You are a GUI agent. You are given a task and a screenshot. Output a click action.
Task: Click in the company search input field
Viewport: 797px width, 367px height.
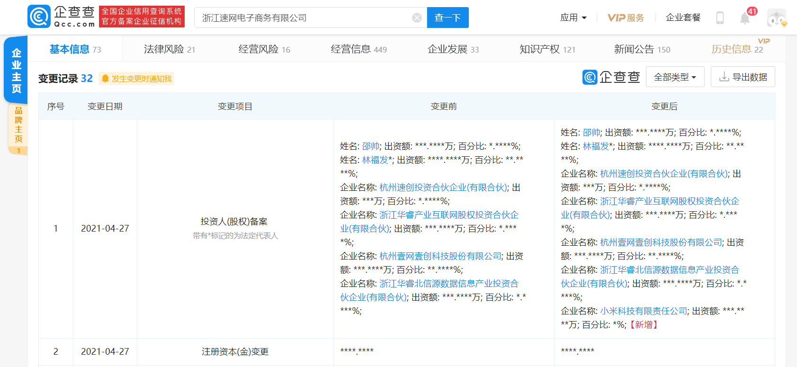[303, 18]
